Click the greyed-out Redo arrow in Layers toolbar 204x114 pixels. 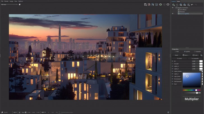coord(196,5)
